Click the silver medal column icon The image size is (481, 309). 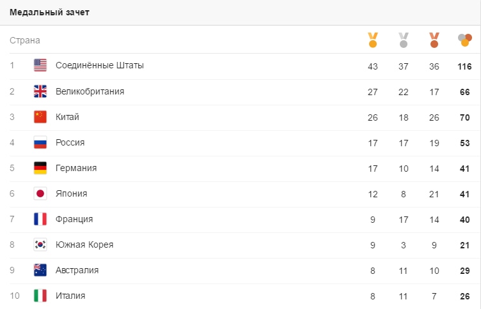pyautogui.click(x=404, y=40)
